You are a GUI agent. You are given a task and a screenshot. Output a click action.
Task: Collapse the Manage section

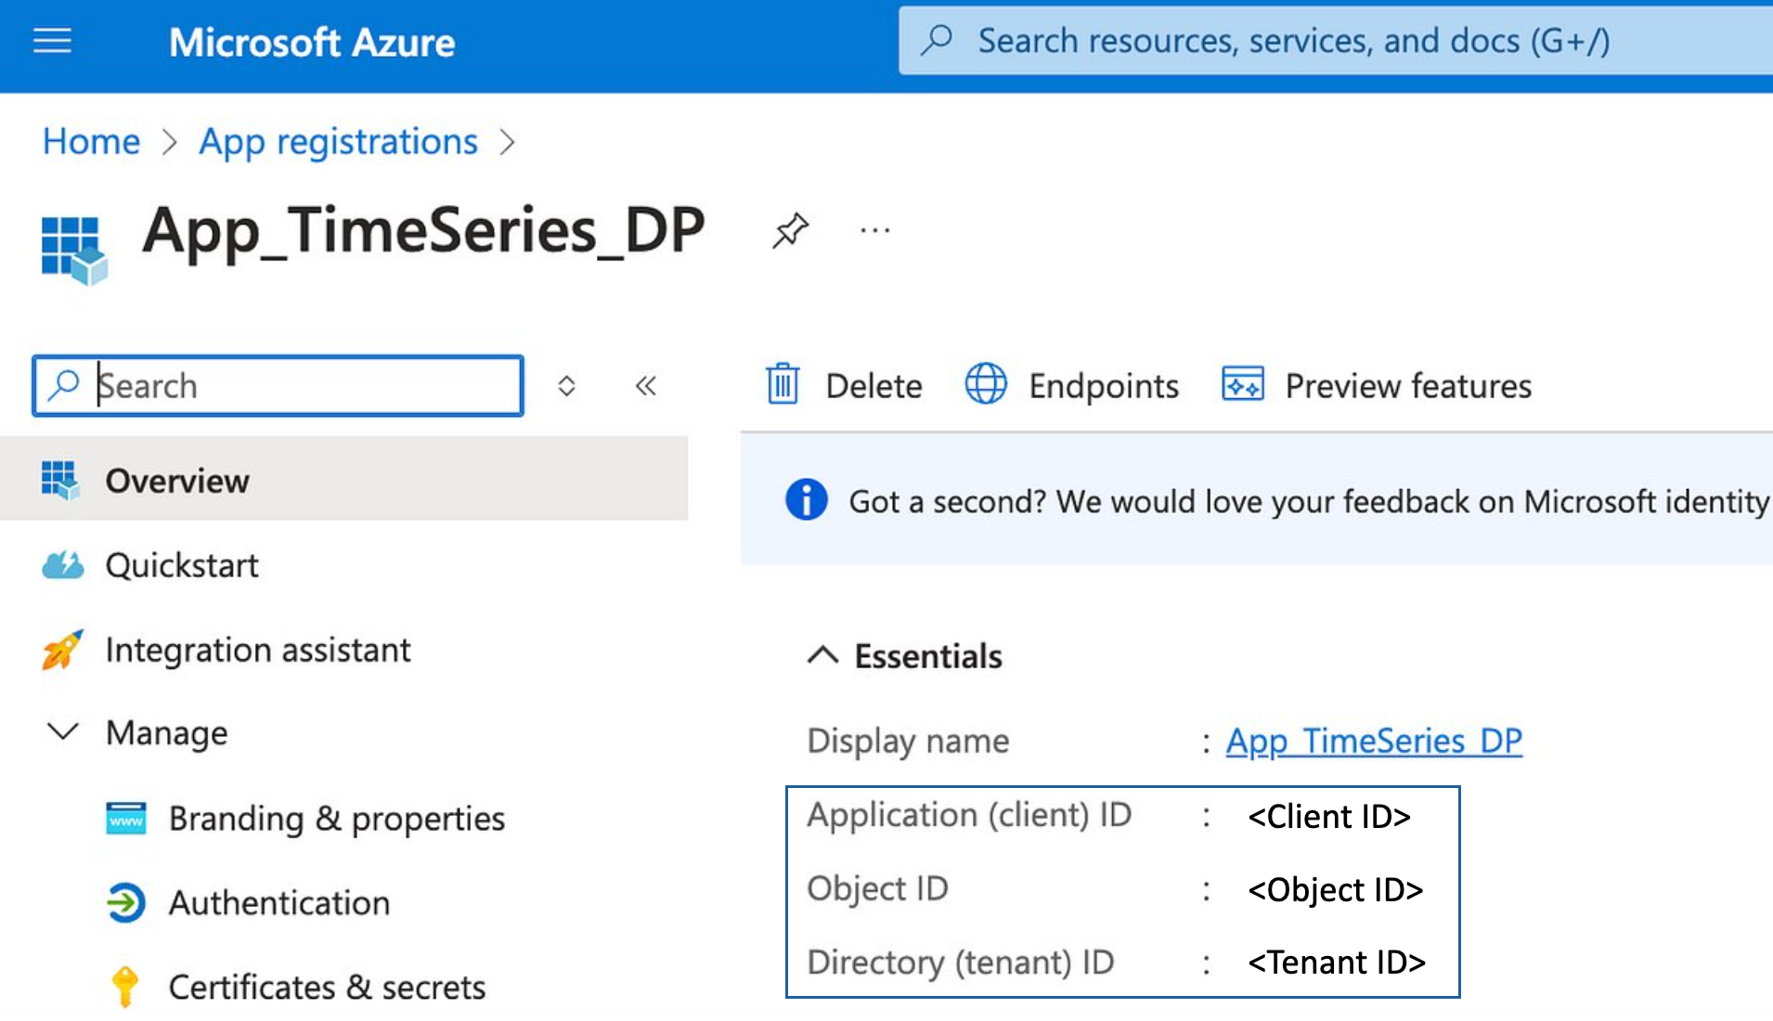tap(62, 732)
